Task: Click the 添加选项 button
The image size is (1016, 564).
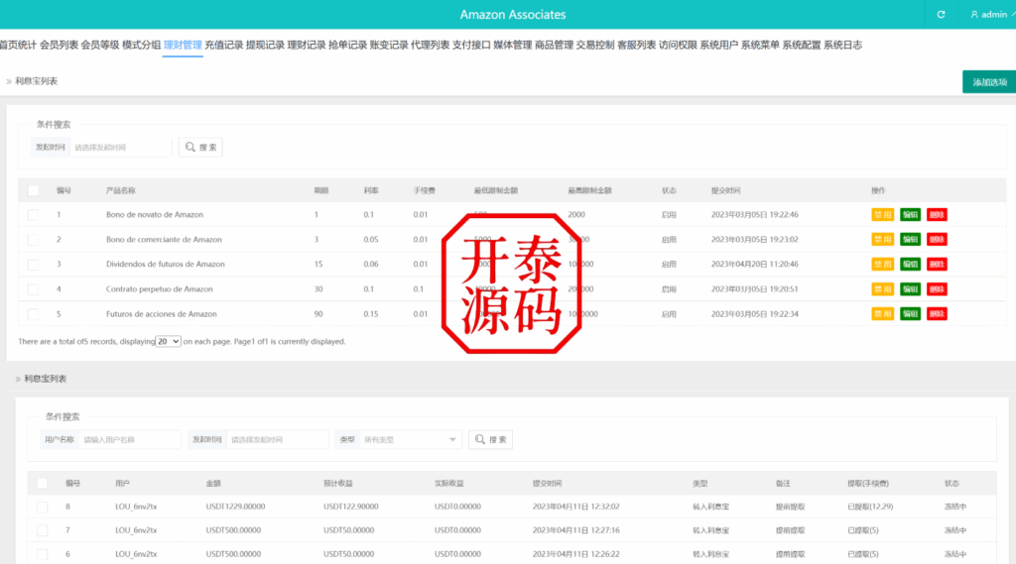Action: 989,82
